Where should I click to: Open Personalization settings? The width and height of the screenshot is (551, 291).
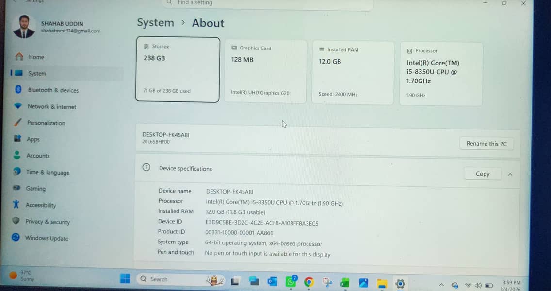click(x=67, y=123)
